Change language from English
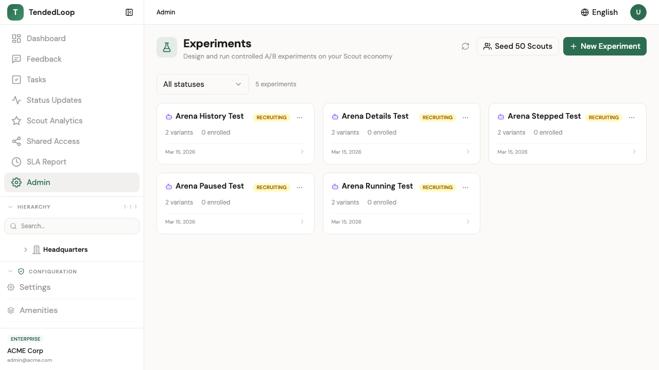Viewport: 659px width, 370px height. (x=599, y=12)
